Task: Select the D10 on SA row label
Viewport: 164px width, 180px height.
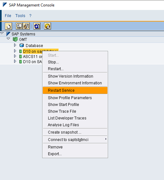Action: [x=32, y=62]
